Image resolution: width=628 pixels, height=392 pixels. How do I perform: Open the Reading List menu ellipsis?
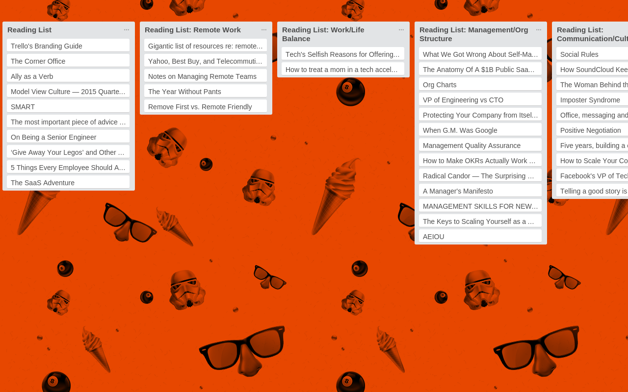pos(127,30)
